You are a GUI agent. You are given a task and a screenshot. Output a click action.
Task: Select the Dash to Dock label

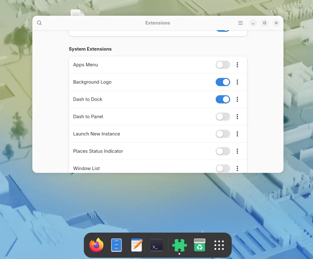[x=88, y=99]
